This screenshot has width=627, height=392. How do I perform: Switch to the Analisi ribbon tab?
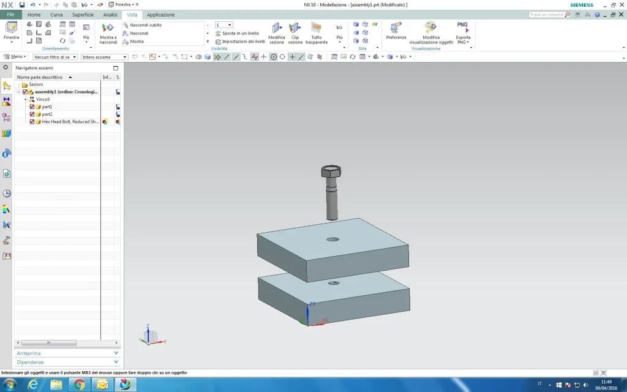(x=110, y=15)
